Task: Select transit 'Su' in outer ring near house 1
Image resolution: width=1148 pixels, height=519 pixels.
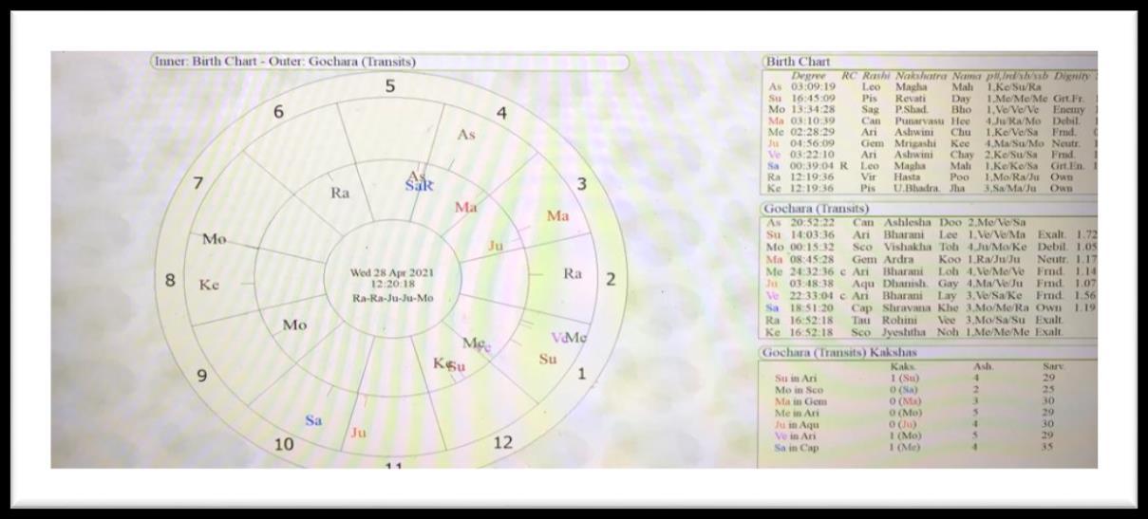Action: coord(548,360)
